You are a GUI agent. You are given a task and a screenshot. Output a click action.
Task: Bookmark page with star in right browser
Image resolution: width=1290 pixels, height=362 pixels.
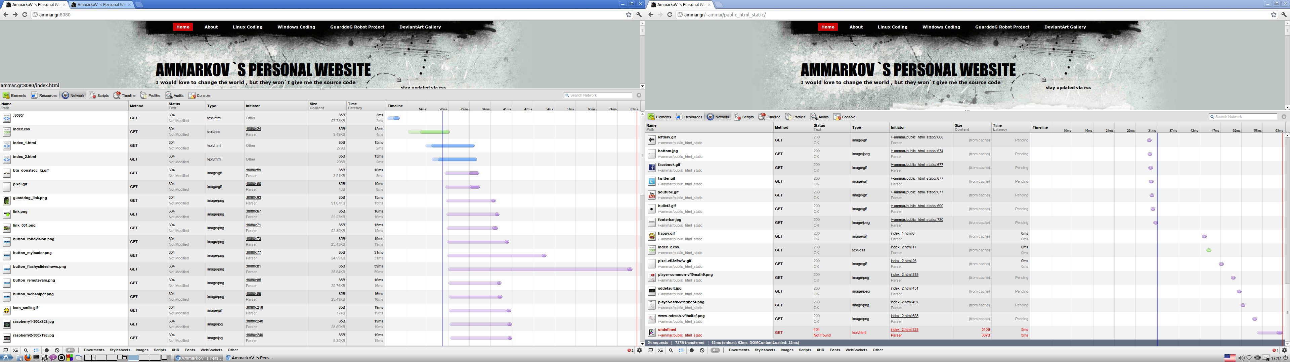click(x=1274, y=14)
